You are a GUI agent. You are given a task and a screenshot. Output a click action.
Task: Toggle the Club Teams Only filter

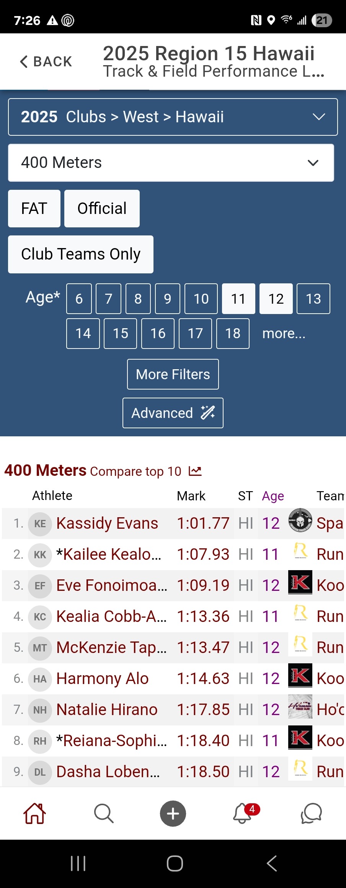click(x=81, y=254)
